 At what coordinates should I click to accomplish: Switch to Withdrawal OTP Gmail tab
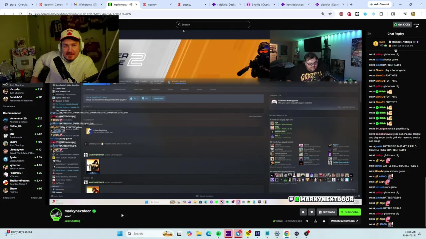click(88, 5)
